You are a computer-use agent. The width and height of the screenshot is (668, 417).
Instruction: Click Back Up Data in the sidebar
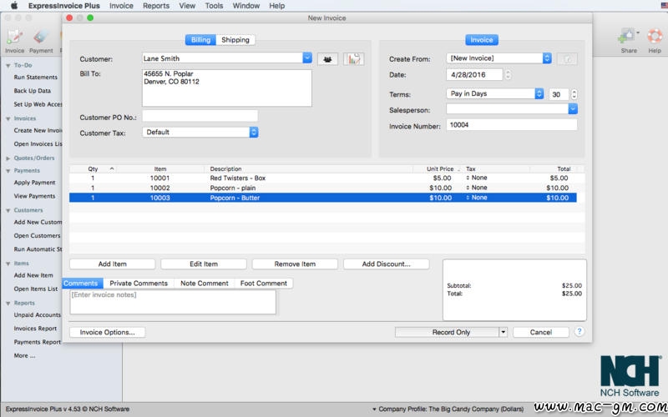[32, 91]
